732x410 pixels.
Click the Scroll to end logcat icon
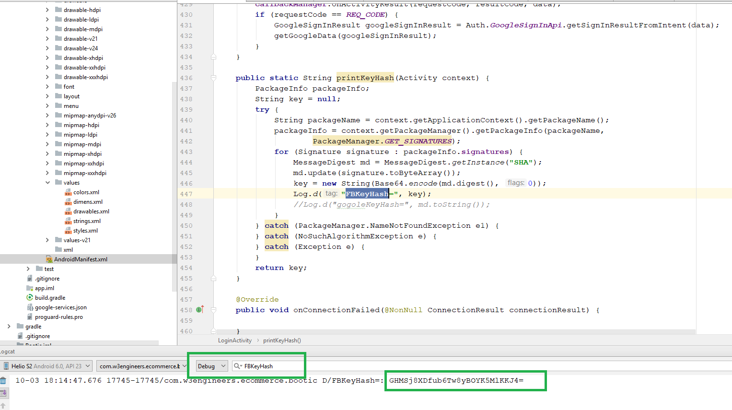click(3, 393)
